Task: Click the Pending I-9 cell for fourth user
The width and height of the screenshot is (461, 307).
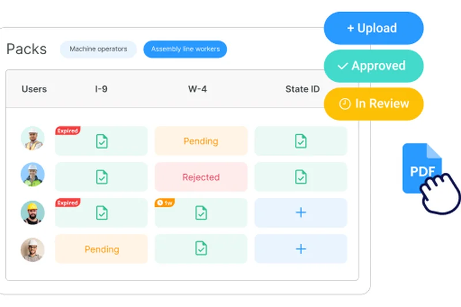Action: click(x=101, y=249)
